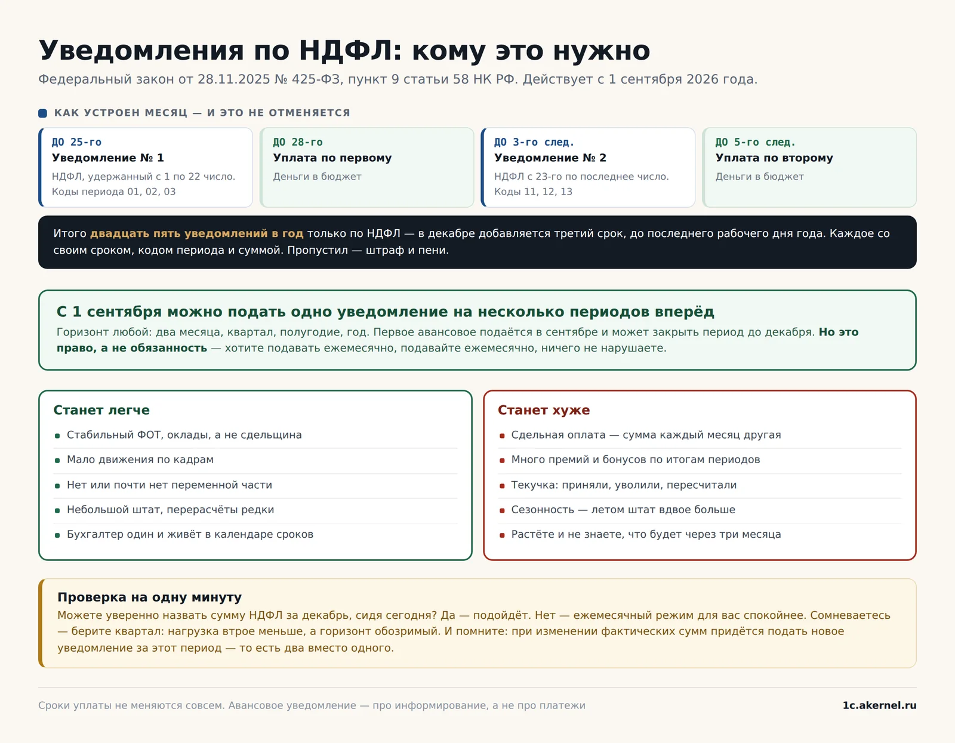
Task: Click the "ДО 25-го" deadline label
Action: pyautogui.click(x=76, y=142)
